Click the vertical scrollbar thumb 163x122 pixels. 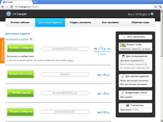point(162,34)
